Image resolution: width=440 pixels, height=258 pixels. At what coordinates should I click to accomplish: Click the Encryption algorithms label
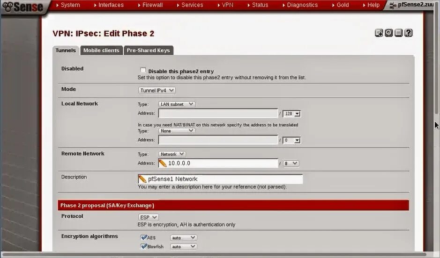click(89, 236)
